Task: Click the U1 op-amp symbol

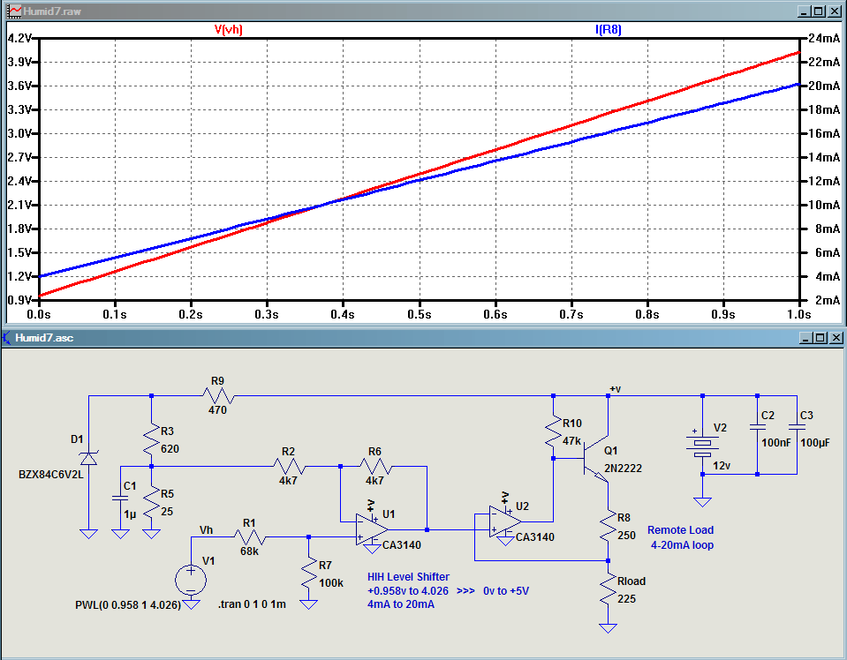Action: [x=372, y=529]
